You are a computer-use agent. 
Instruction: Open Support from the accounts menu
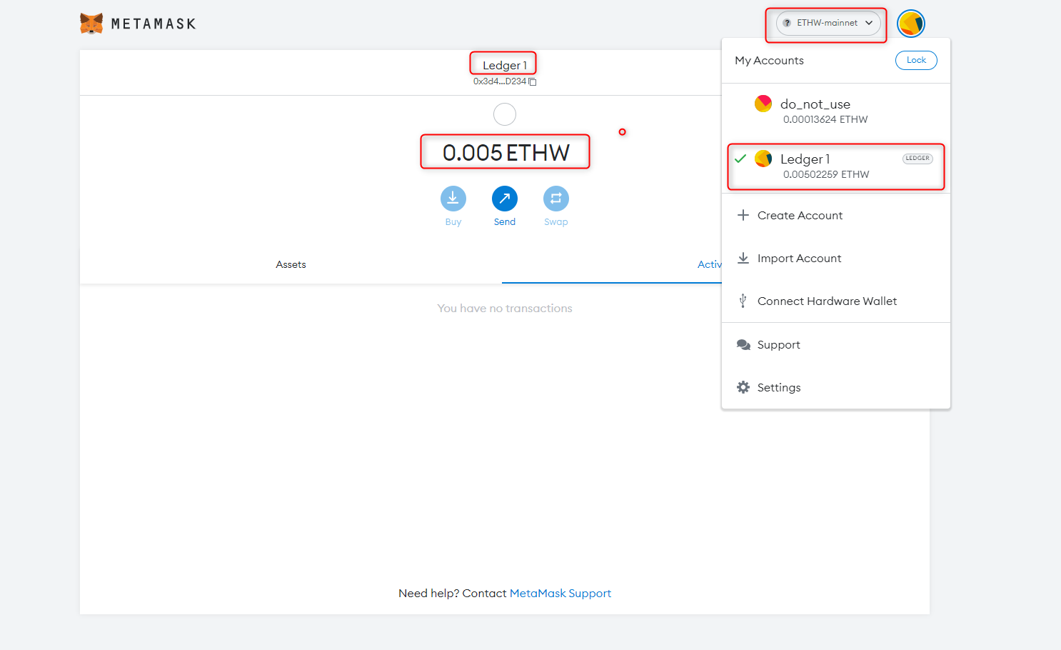[778, 345]
